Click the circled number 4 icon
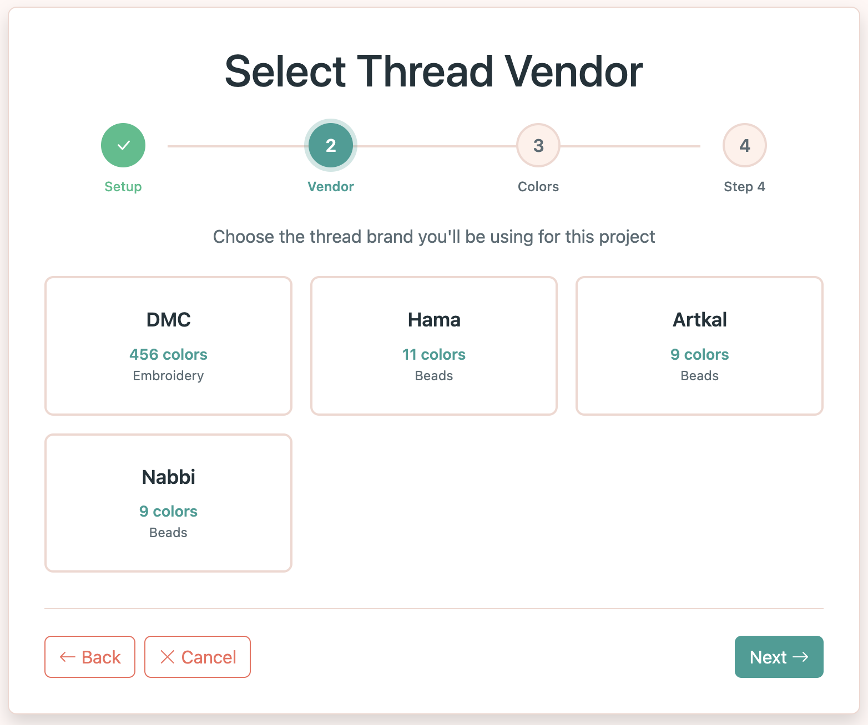Image resolution: width=868 pixels, height=725 pixels. point(744,145)
